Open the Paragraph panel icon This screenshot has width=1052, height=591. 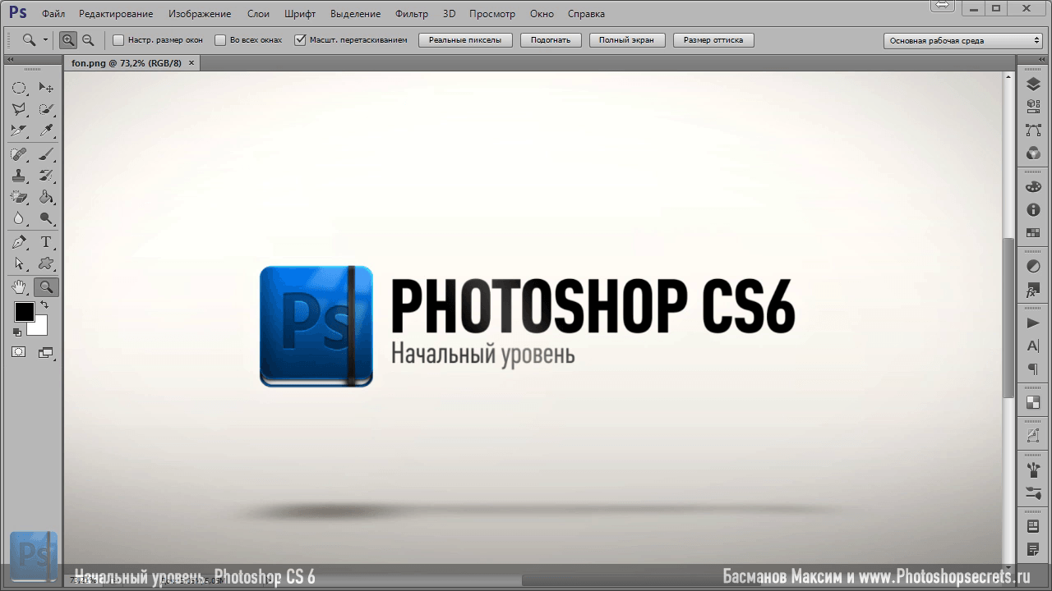pos(1033,369)
